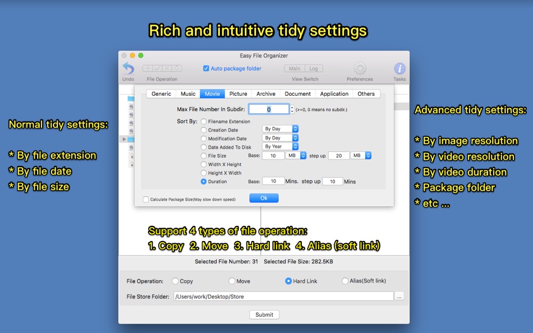Choose Alias(Soft link) file operation
This screenshot has width=533, height=333.
(x=345, y=281)
